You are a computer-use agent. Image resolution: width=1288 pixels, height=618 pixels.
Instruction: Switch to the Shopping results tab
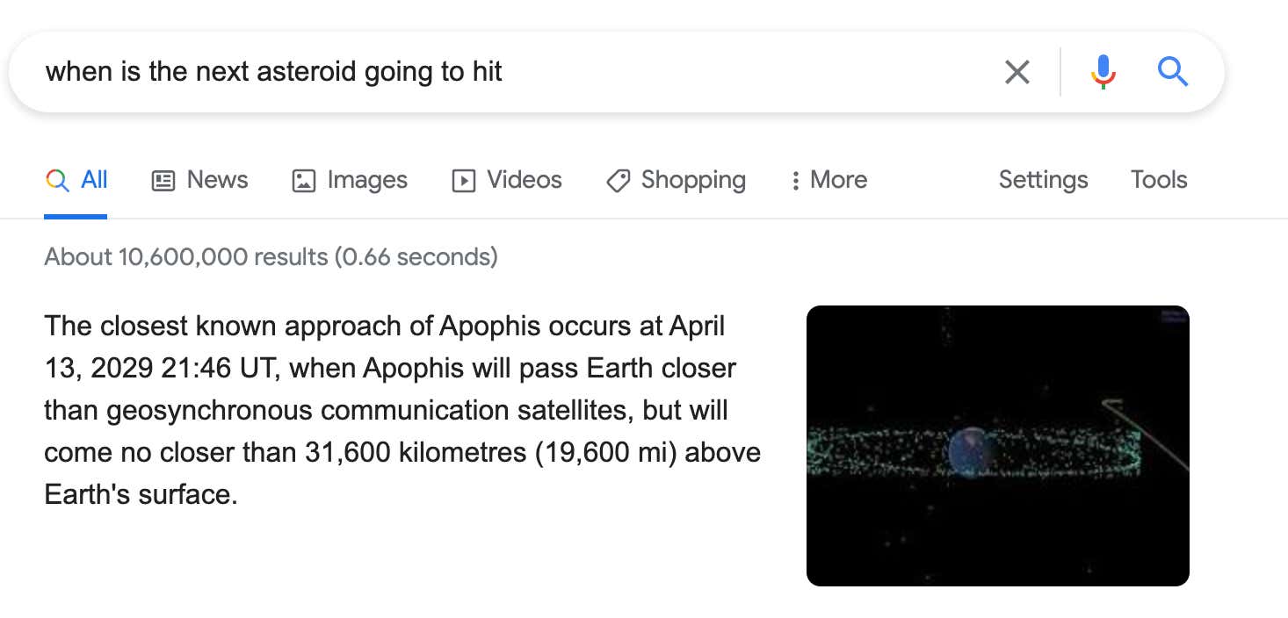coord(677,180)
